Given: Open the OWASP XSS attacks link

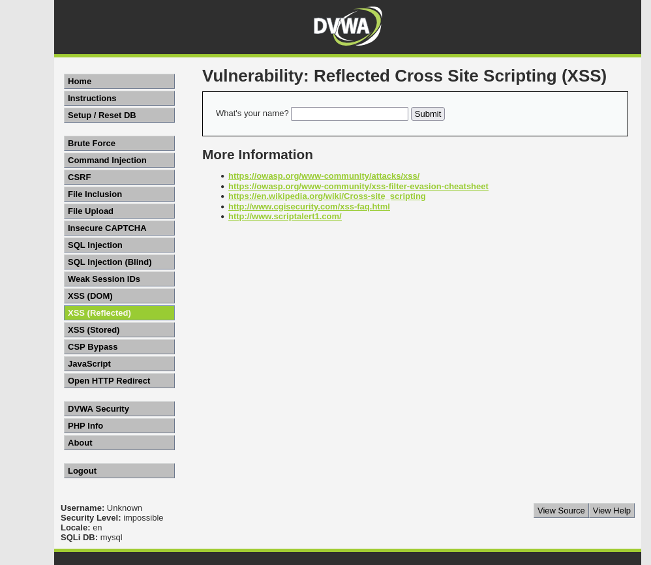Looking at the screenshot, I should 324,176.
